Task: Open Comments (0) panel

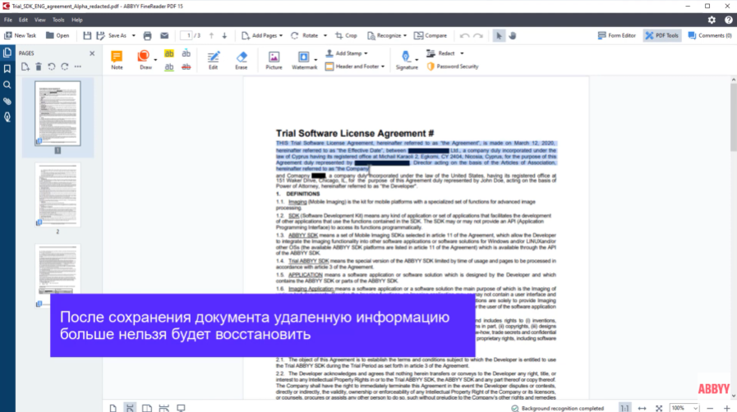Action: pyautogui.click(x=710, y=35)
